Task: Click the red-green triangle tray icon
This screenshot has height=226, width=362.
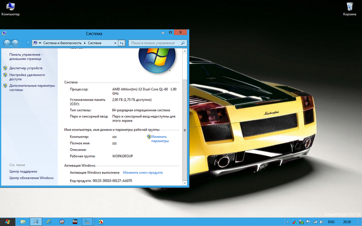Action: [295, 222]
